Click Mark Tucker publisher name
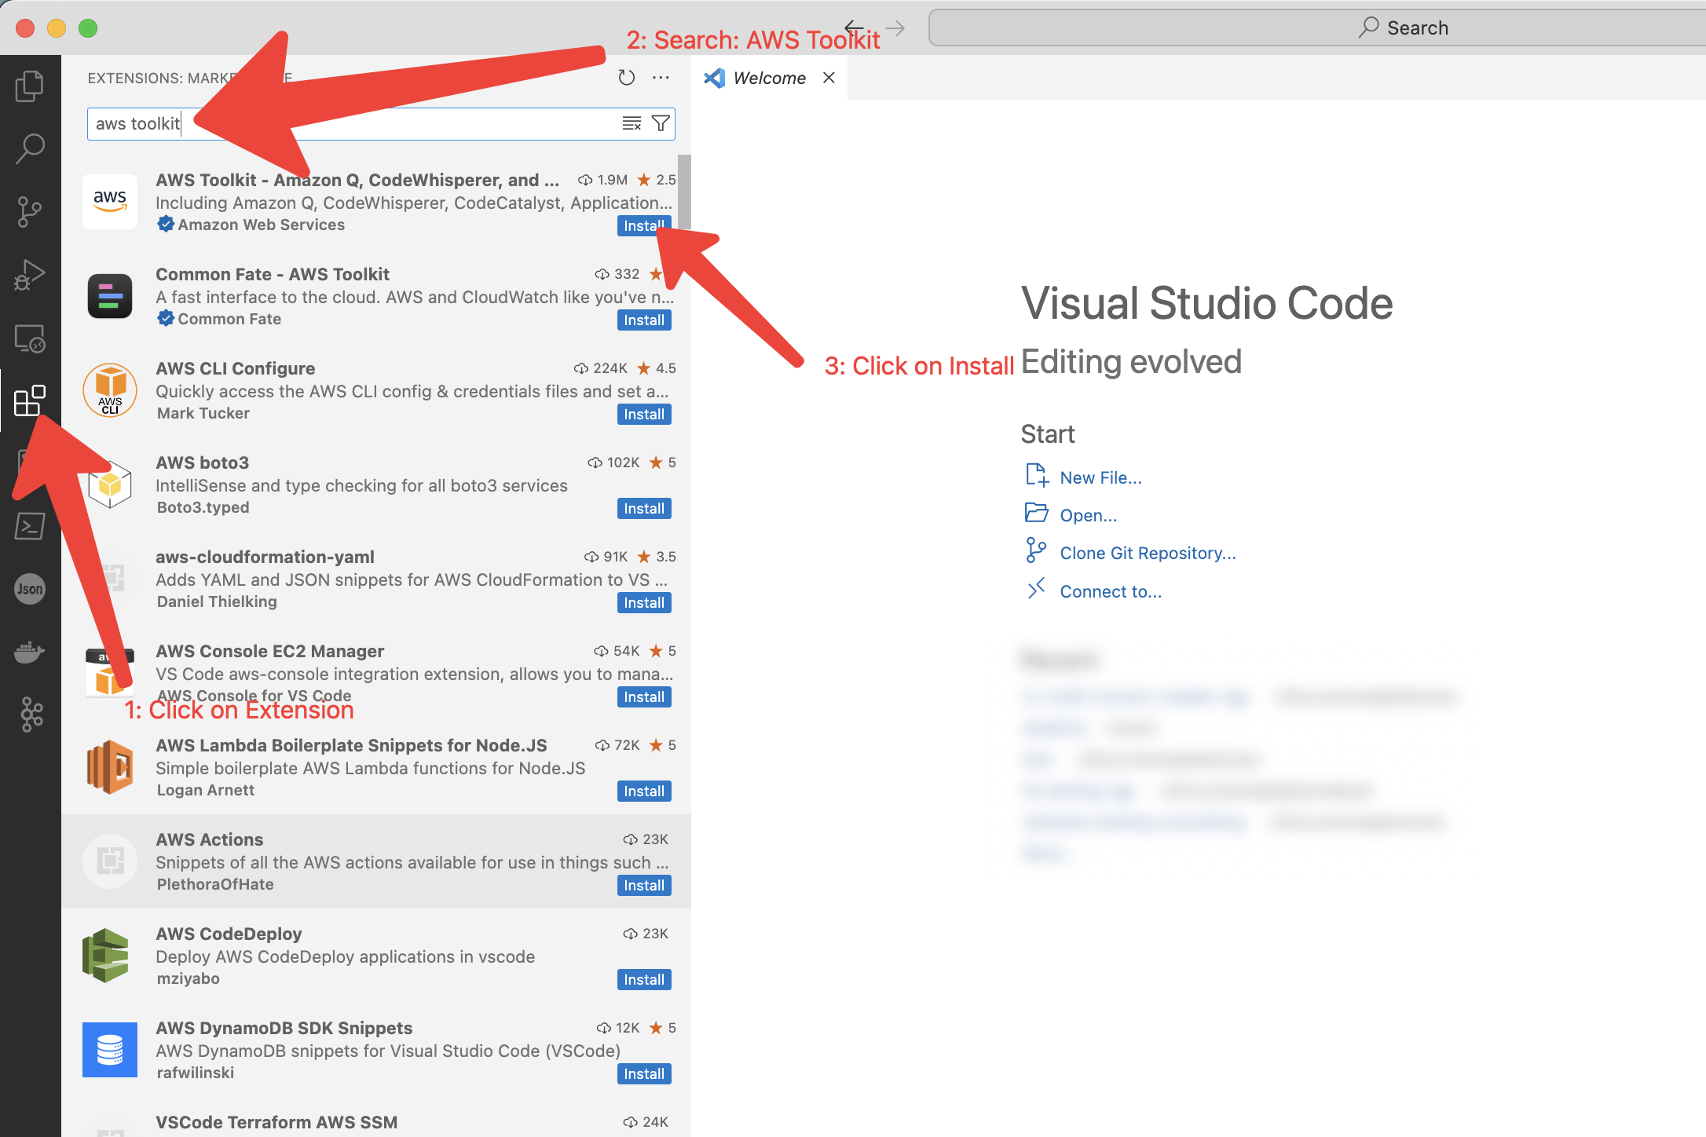Image resolution: width=1706 pixels, height=1137 pixels. tap(203, 413)
